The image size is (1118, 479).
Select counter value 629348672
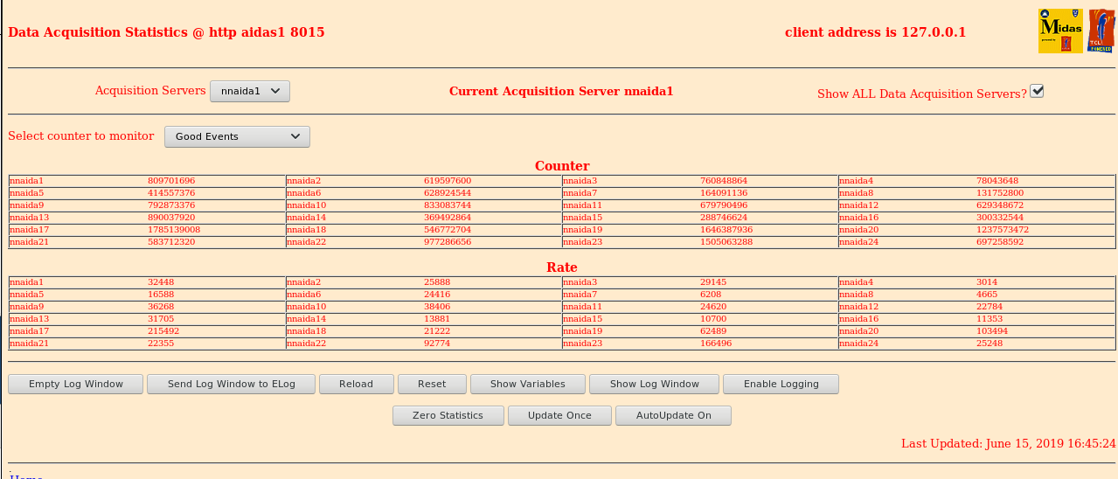pyautogui.click(x=1000, y=205)
